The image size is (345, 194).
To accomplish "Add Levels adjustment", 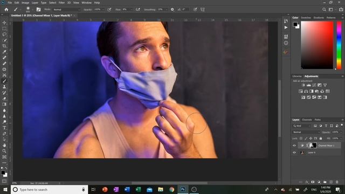I will (309, 85).
